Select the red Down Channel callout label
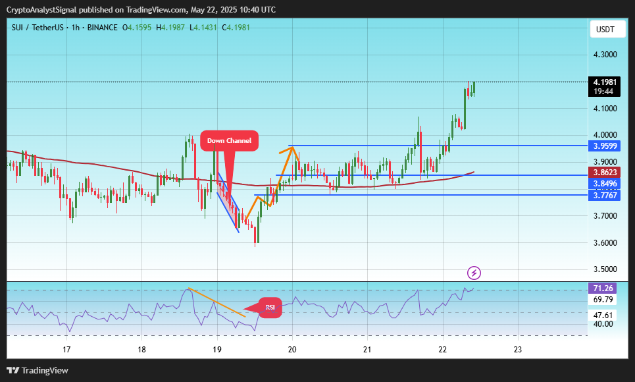The image size is (635, 382). click(x=229, y=141)
